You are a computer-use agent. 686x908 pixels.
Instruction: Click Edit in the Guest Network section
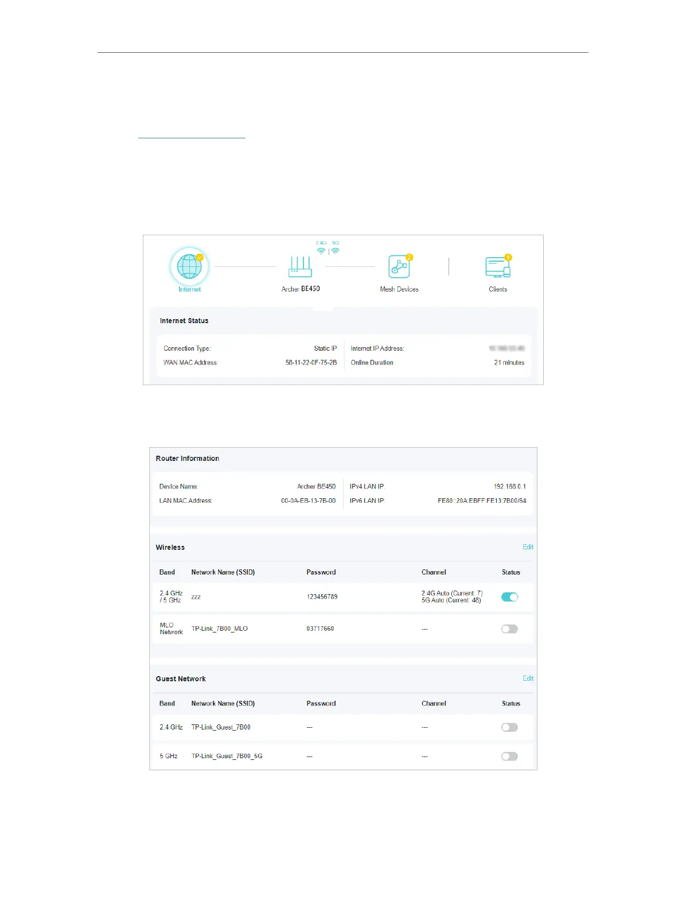pos(528,678)
